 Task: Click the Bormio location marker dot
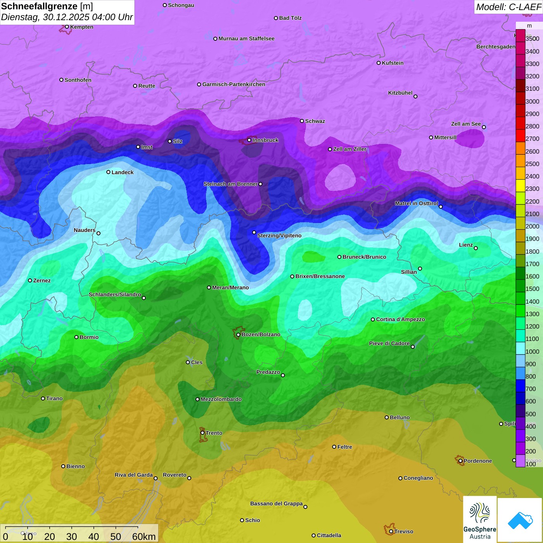coord(76,337)
